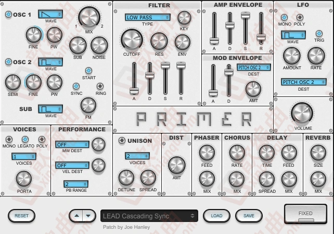The width and height of the screenshot is (334, 234).
Task: Open the PB RANGE dropdown
Action: pyautogui.click(x=76, y=184)
